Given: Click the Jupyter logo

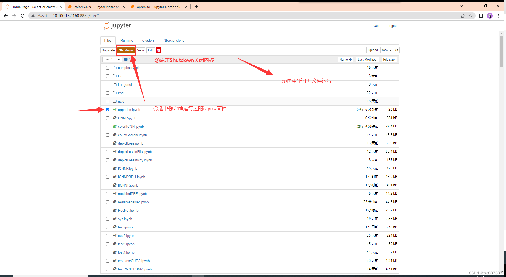Looking at the screenshot, I should pos(117,25).
